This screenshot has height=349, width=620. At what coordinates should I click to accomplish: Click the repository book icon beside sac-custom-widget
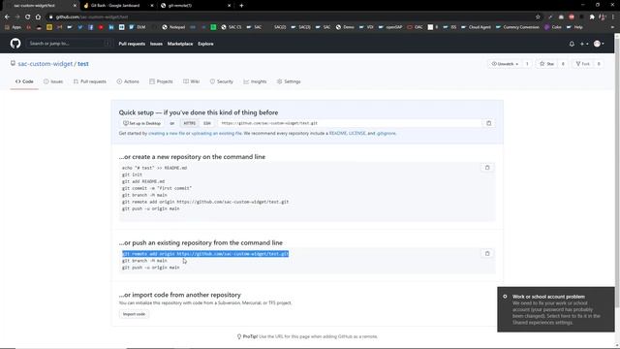(13, 63)
